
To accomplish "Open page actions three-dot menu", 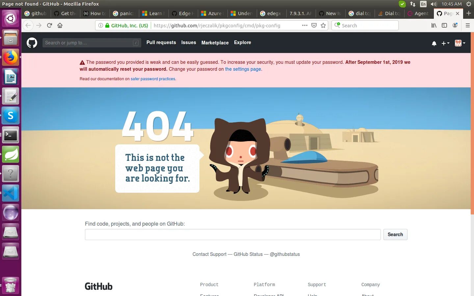I will 305,25.
